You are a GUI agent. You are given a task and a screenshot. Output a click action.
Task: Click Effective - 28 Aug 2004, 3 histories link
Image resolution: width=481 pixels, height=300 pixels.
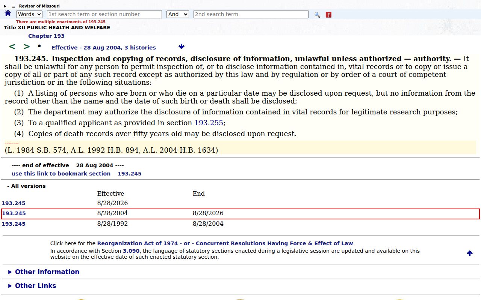click(x=104, y=48)
